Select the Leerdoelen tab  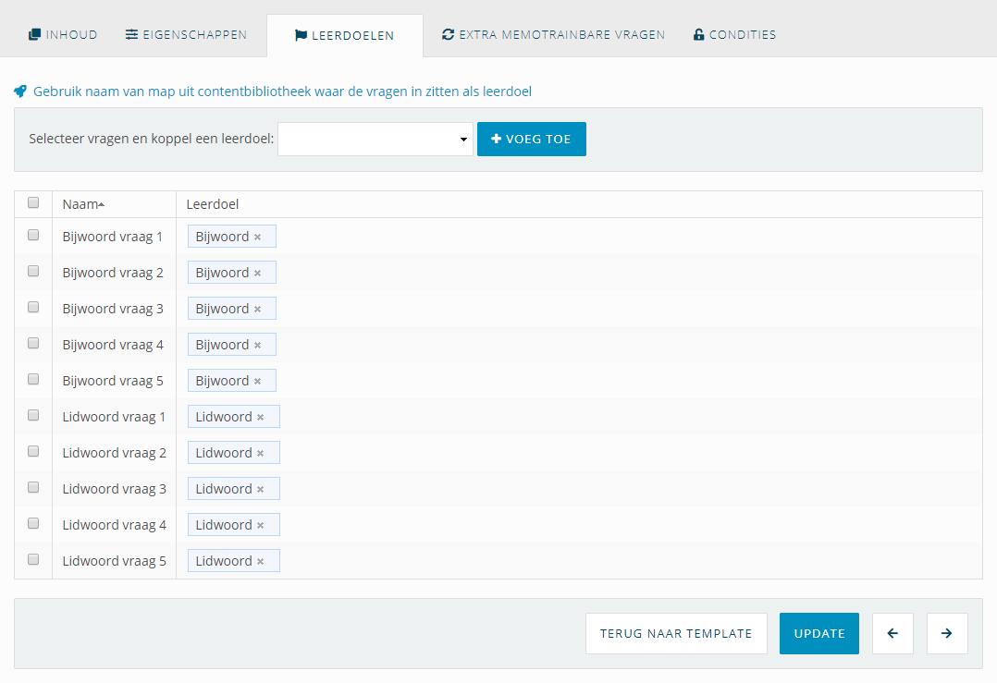coord(345,35)
